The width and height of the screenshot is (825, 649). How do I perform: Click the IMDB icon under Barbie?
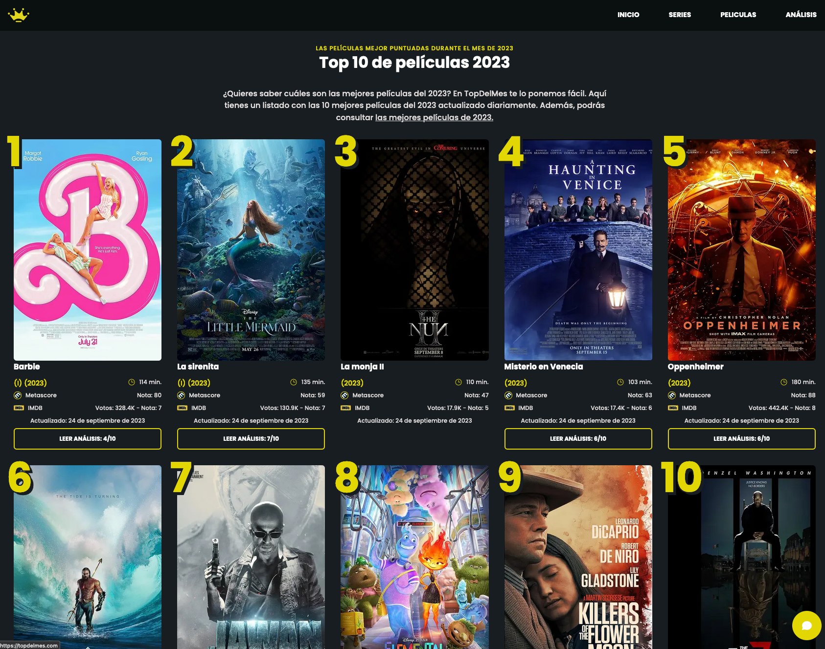click(x=18, y=408)
